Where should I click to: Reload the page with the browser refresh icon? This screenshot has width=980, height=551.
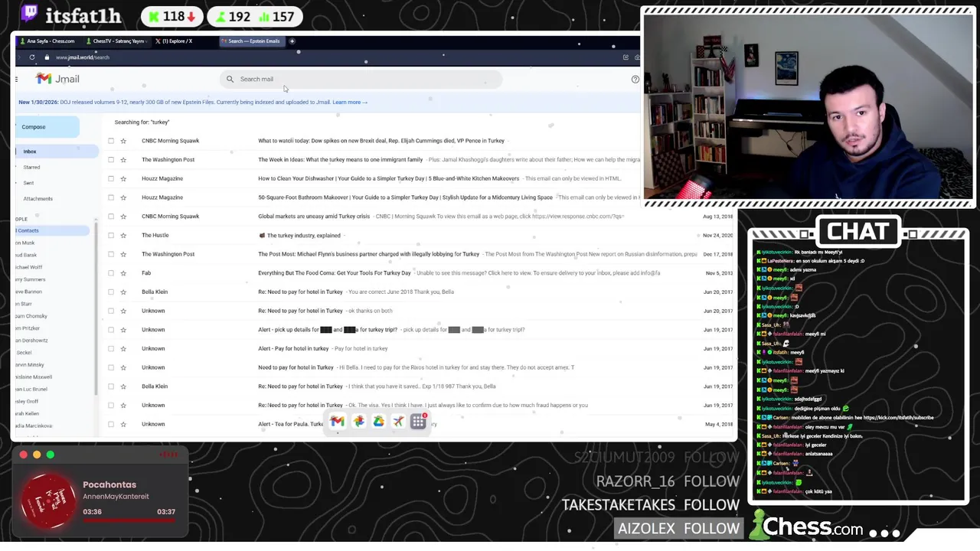pyautogui.click(x=32, y=57)
